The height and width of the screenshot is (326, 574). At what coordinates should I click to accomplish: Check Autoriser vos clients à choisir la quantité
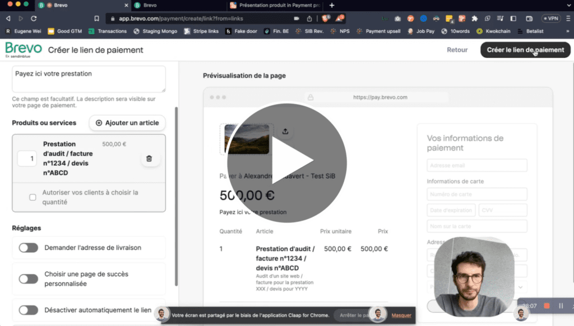[32, 197]
